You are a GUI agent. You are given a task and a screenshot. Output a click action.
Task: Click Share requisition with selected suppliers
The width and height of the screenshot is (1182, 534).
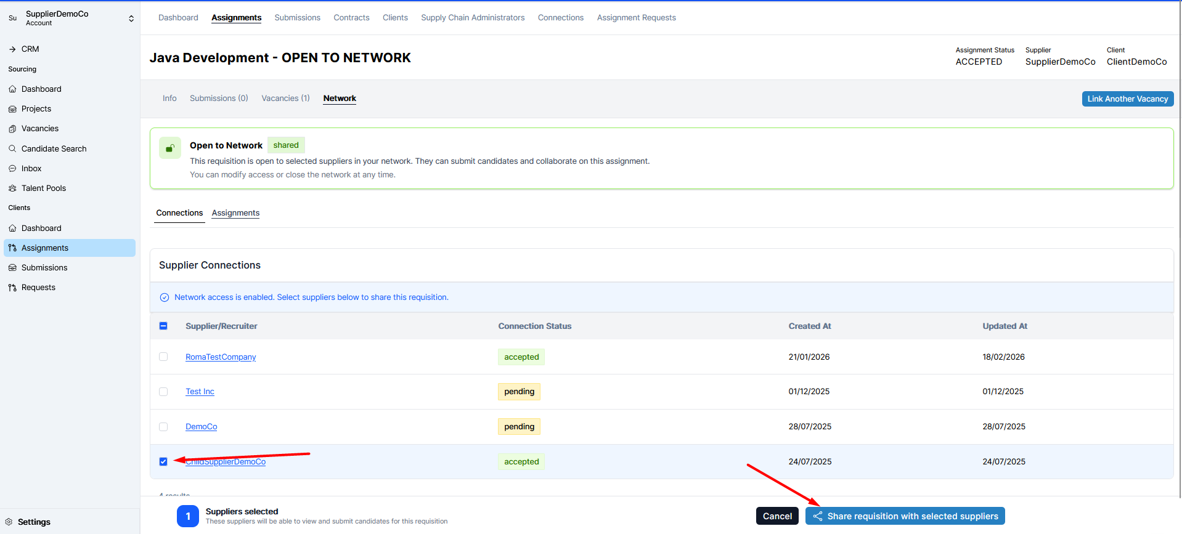905,516
